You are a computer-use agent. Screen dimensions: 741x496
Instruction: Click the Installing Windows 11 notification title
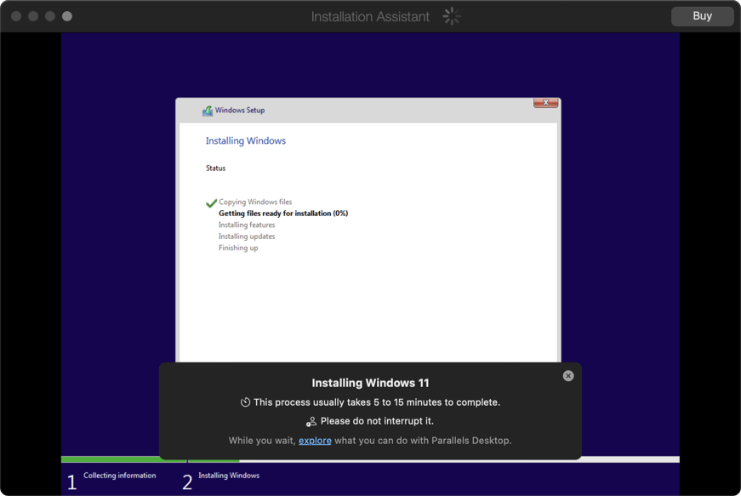click(370, 383)
